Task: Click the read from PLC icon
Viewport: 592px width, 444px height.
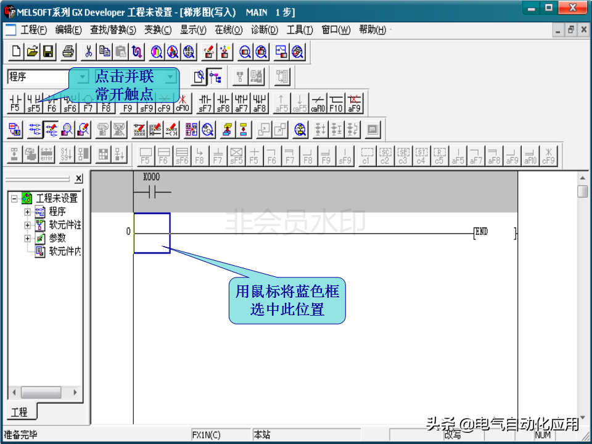Action: (225, 51)
